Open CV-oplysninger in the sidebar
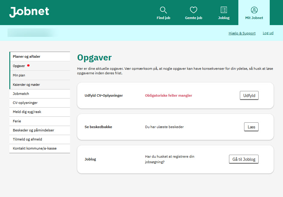 point(40,103)
